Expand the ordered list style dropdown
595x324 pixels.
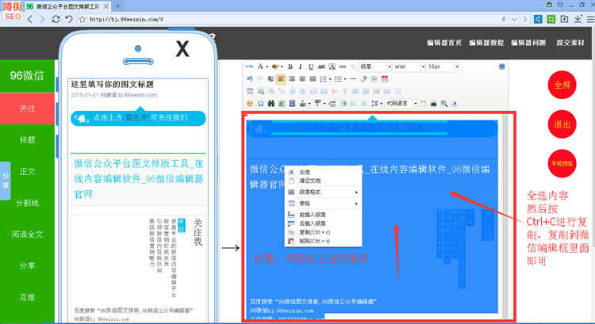pyautogui.click(x=330, y=79)
